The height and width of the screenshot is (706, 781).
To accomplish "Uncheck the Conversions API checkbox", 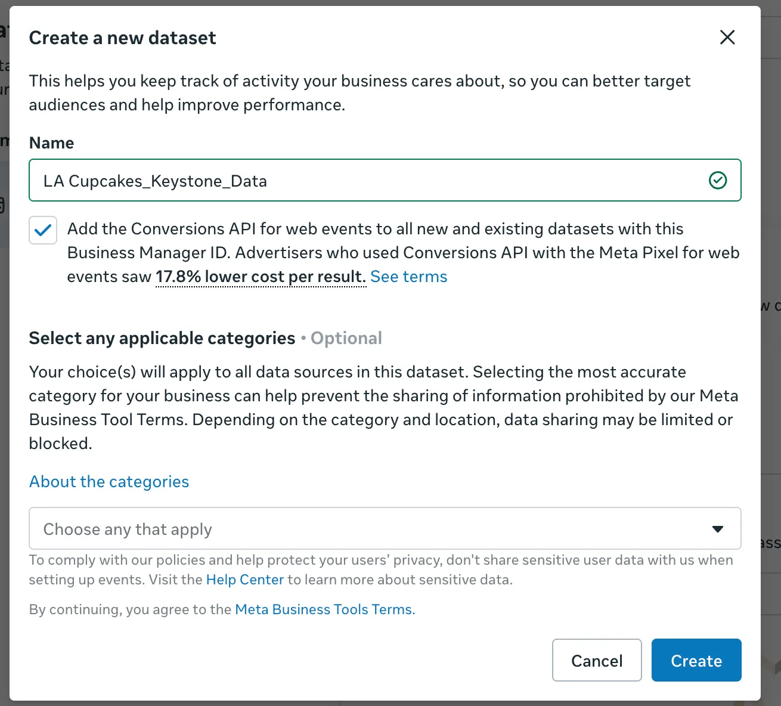I will 43,230.
